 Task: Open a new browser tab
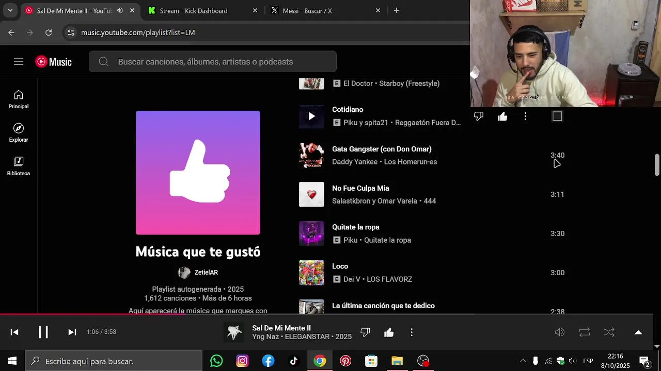click(x=397, y=10)
